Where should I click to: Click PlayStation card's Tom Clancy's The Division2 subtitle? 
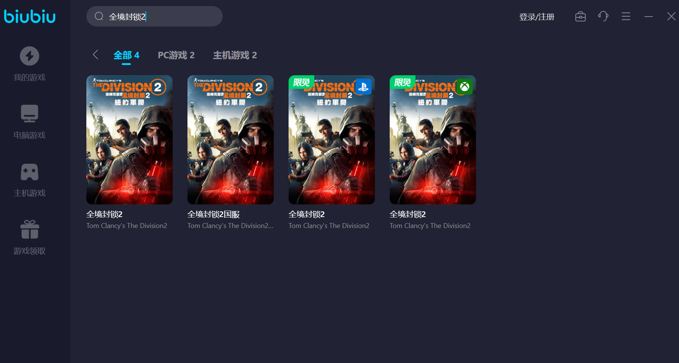pyautogui.click(x=329, y=226)
